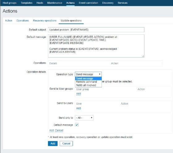Click the Default subject input field
This screenshot has width=173, height=153.
tap(96, 30)
